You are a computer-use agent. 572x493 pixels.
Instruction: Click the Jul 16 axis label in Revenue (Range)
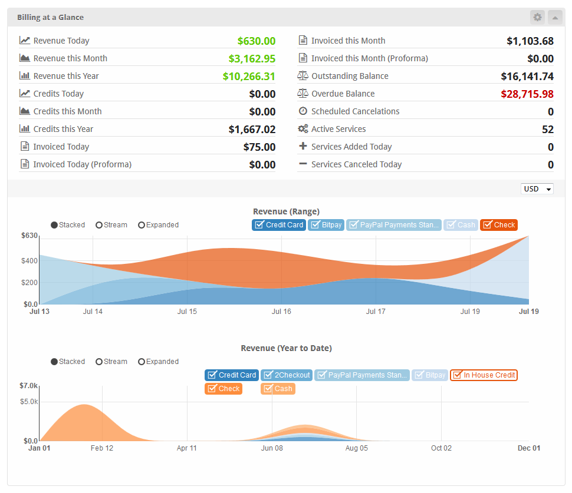281,312
